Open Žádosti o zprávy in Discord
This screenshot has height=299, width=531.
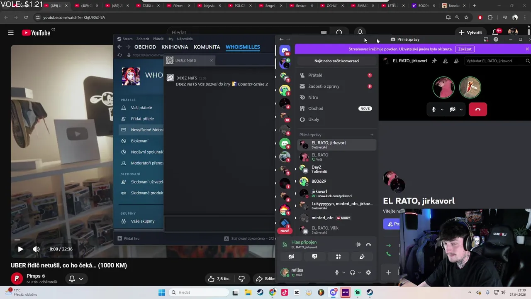coord(336,86)
